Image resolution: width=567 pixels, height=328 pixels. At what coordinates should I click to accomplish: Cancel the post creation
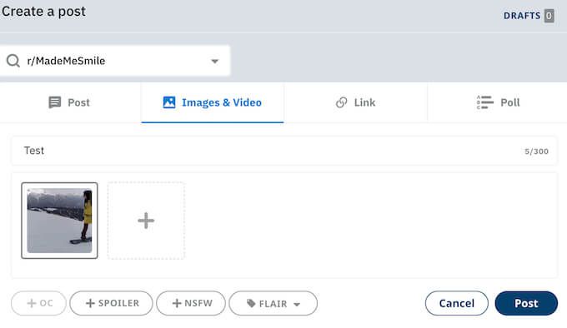pyautogui.click(x=457, y=303)
